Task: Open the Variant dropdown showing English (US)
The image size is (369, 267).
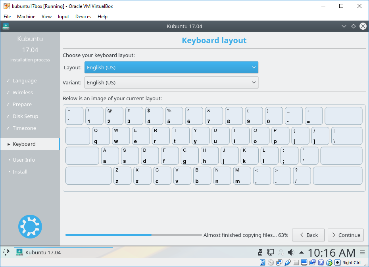Action: pos(171,82)
